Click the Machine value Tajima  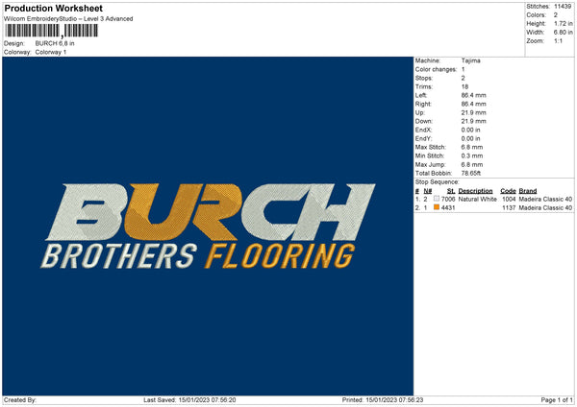470,60
